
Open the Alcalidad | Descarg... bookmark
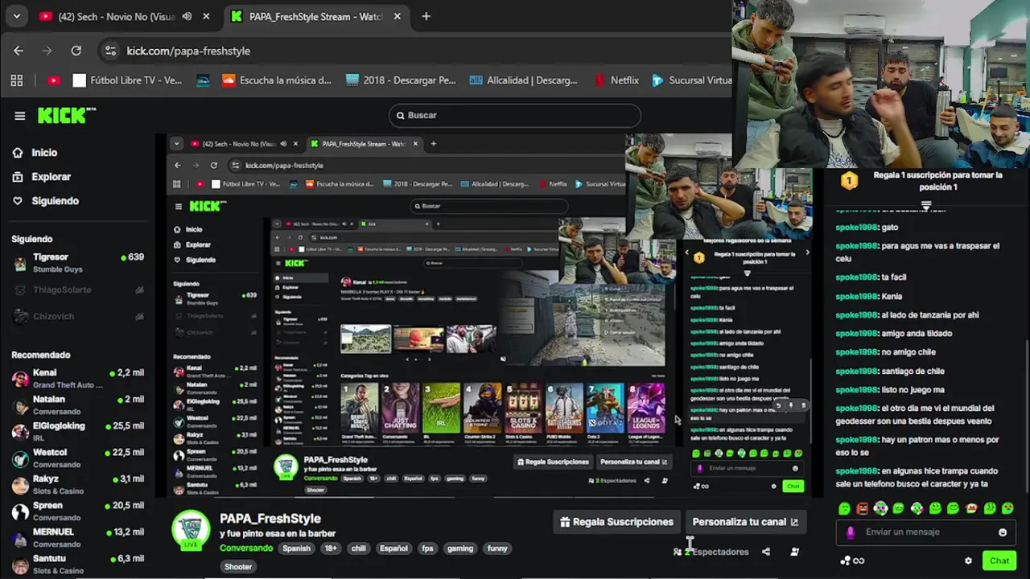523,80
